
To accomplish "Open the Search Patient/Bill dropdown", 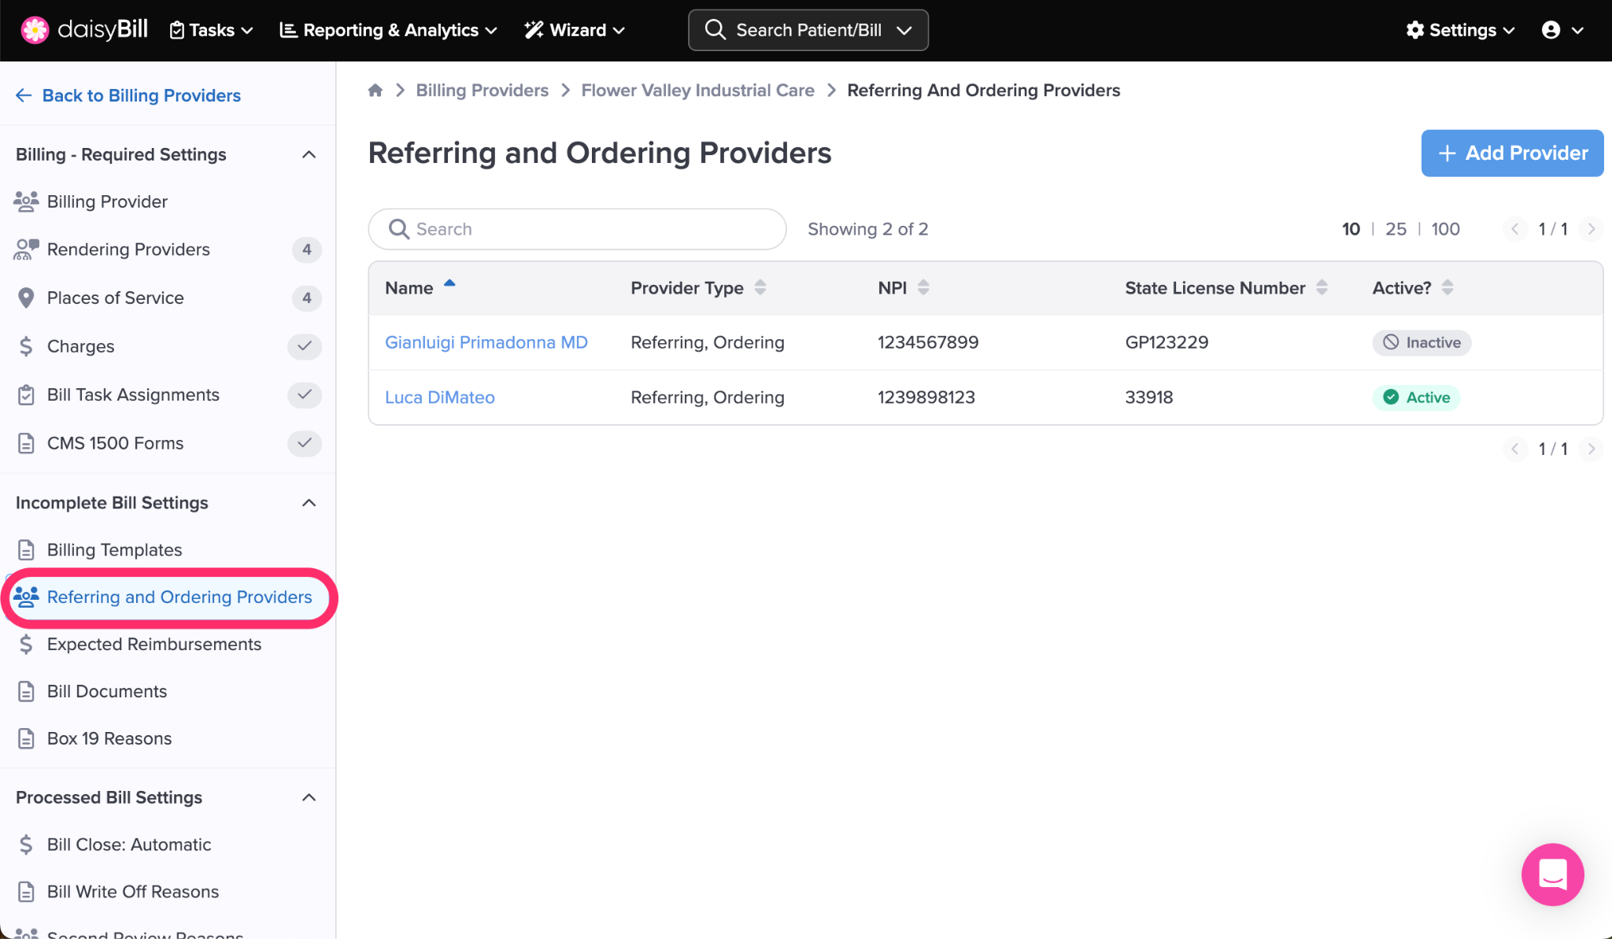I will point(808,30).
